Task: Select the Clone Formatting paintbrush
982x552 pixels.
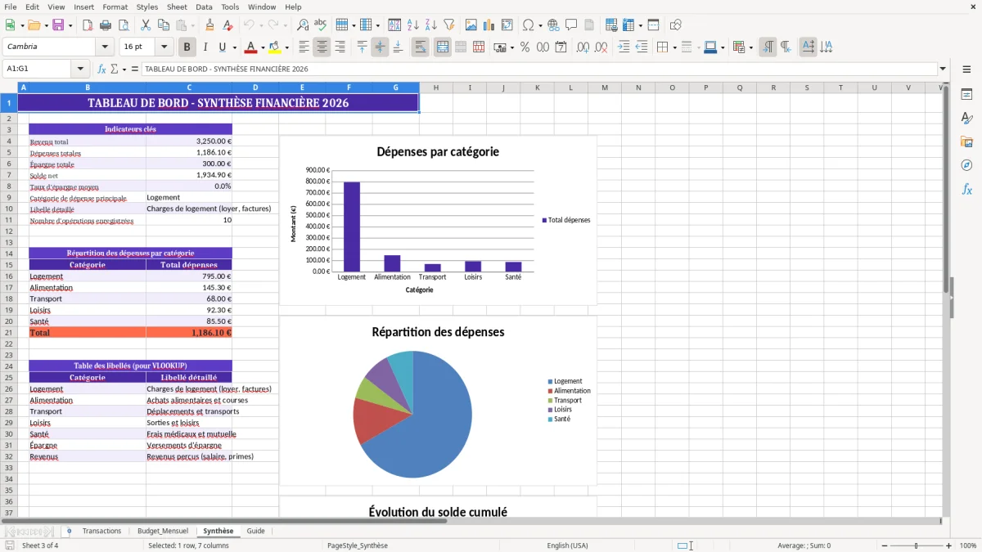Action: [x=210, y=25]
